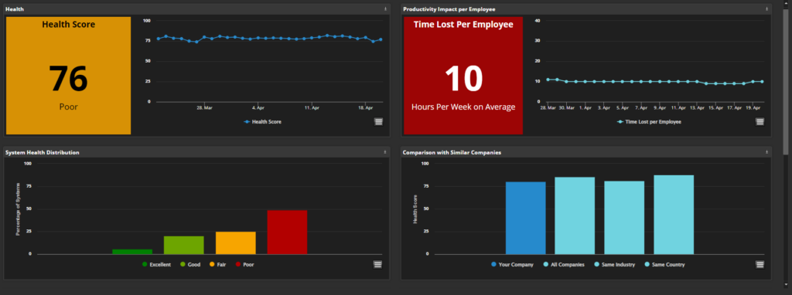
Task: Toggle the Health Score legend series
Action: click(262, 121)
